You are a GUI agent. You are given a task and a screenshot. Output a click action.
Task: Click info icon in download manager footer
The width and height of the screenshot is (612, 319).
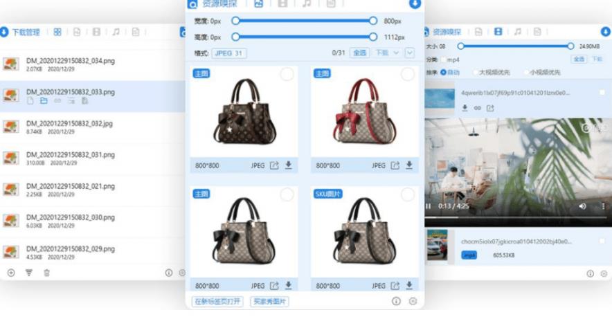pos(169,273)
